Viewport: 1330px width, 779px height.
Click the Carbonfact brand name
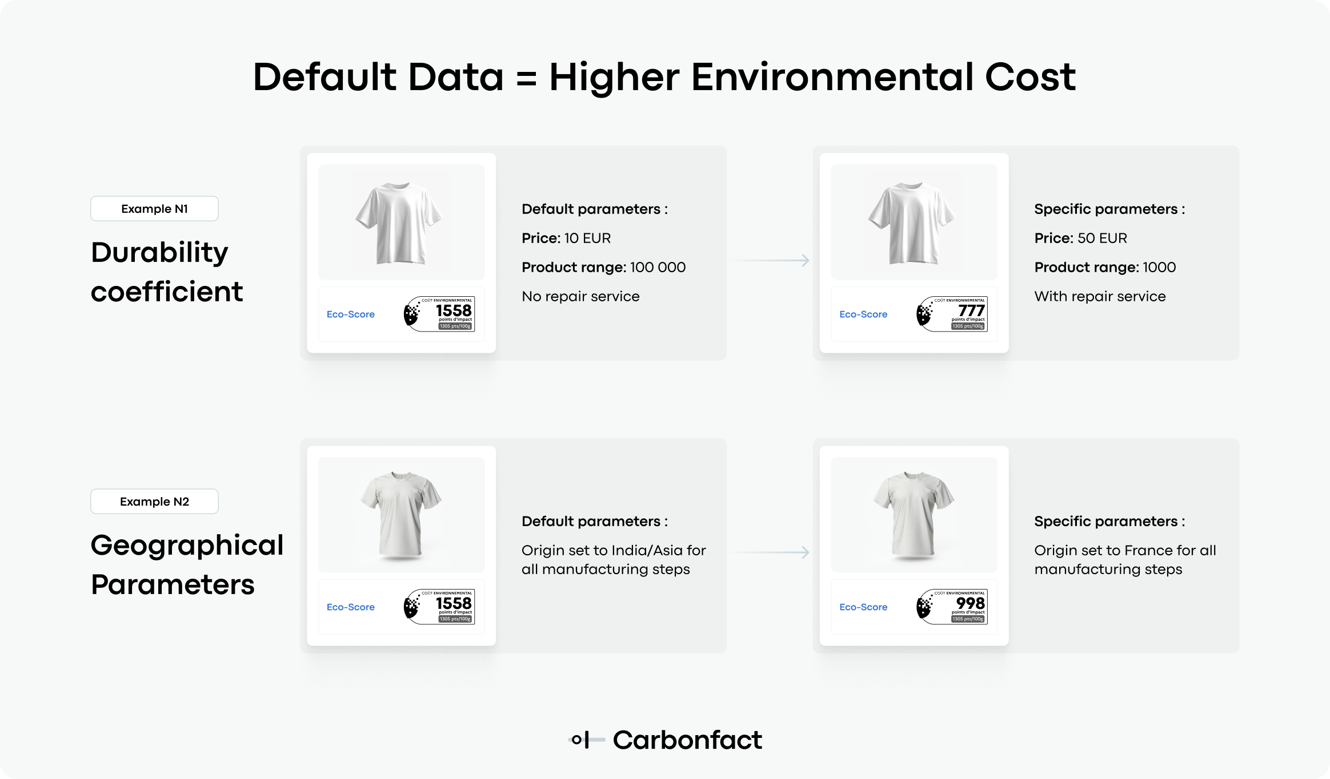(x=687, y=740)
